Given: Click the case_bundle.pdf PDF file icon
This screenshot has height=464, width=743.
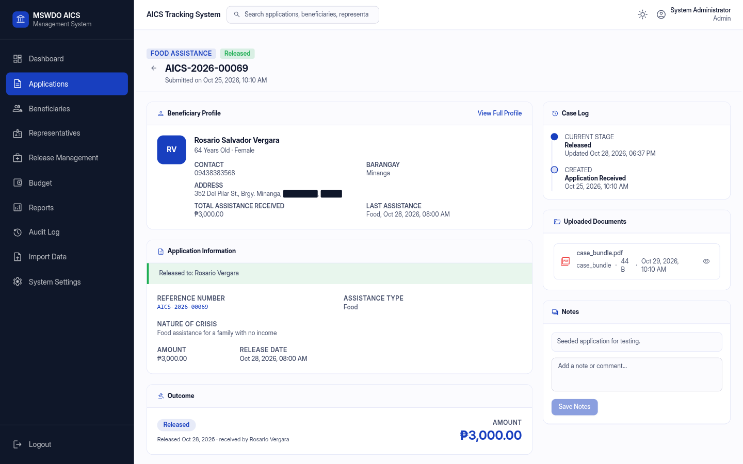Looking at the screenshot, I should coord(566,261).
